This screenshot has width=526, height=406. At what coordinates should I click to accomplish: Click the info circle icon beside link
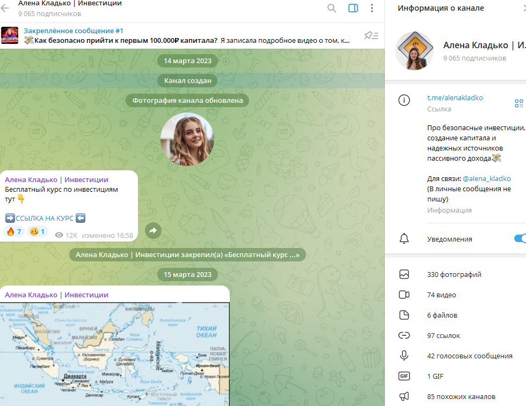[404, 100]
